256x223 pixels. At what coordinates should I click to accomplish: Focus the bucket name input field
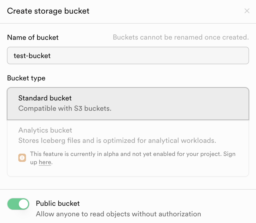(128, 55)
